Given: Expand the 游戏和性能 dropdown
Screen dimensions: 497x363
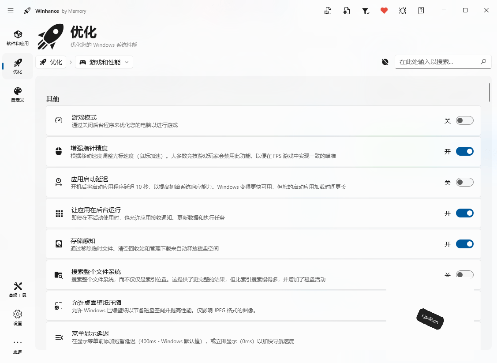Looking at the screenshot, I should pos(104,62).
